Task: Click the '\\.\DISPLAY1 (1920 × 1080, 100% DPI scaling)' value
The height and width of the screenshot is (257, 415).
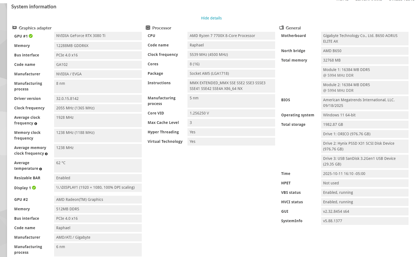Action: [98, 188]
